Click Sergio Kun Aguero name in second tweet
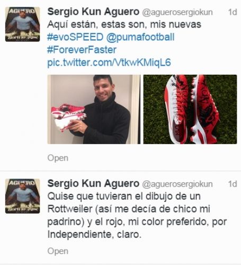This screenshot has width=241, height=265. click(x=93, y=183)
